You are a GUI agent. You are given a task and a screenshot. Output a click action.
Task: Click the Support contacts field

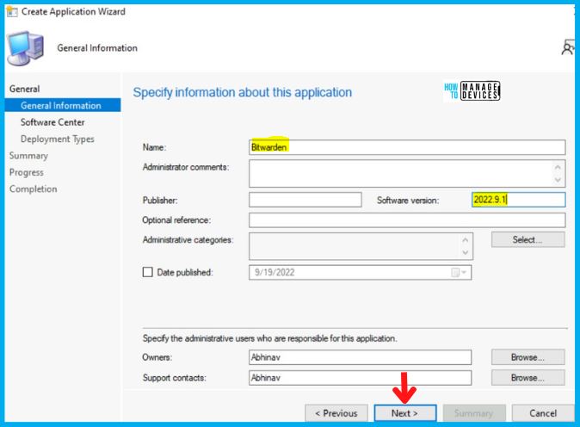click(360, 378)
